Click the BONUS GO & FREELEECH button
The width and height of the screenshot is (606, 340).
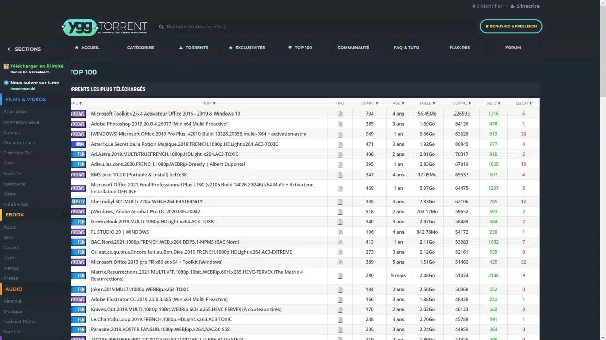[511, 26]
